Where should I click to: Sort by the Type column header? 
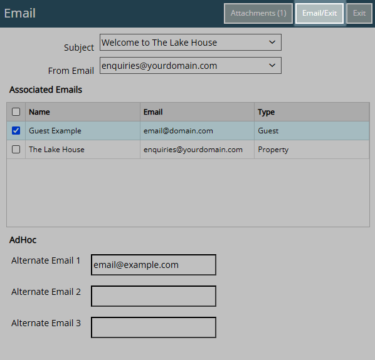coord(312,112)
